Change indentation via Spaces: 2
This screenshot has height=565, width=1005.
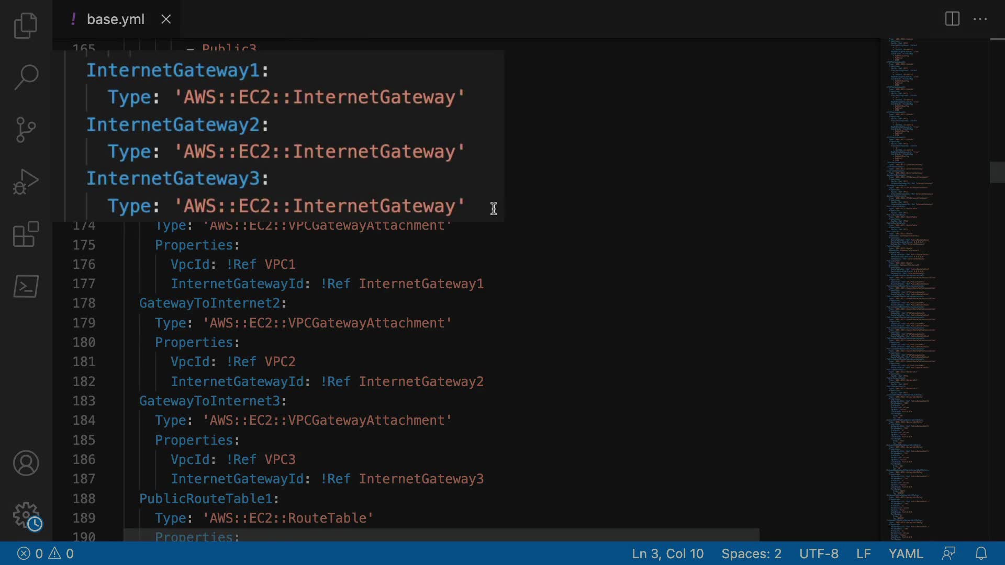click(x=751, y=553)
